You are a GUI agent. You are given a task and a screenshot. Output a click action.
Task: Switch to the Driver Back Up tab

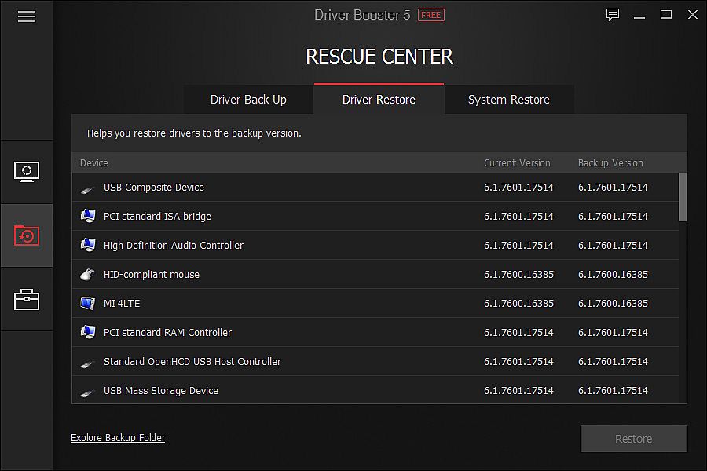point(248,99)
